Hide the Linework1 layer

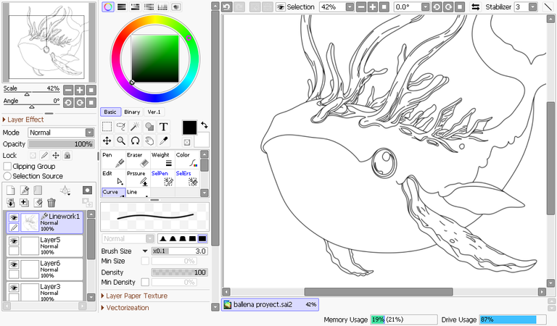pyautogui.click(x=14, y=217)
